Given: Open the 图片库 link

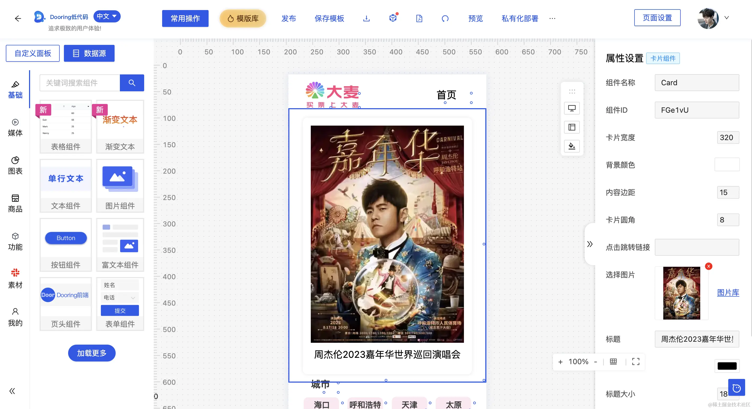Looking at the screenshot, I should [728, 292].
